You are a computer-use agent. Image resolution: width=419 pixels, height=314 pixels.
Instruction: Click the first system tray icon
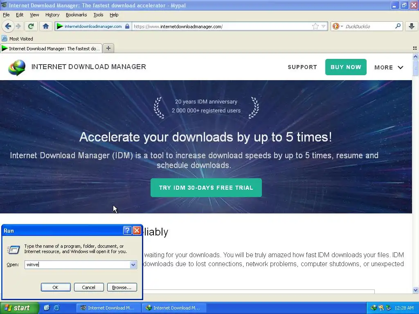pyautogui.click(x=373, y=308)
